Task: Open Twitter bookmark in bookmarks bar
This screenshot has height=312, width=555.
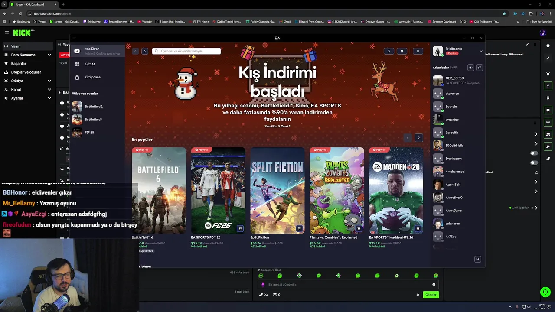Action: pyautogui.click(x=40, y=22)
